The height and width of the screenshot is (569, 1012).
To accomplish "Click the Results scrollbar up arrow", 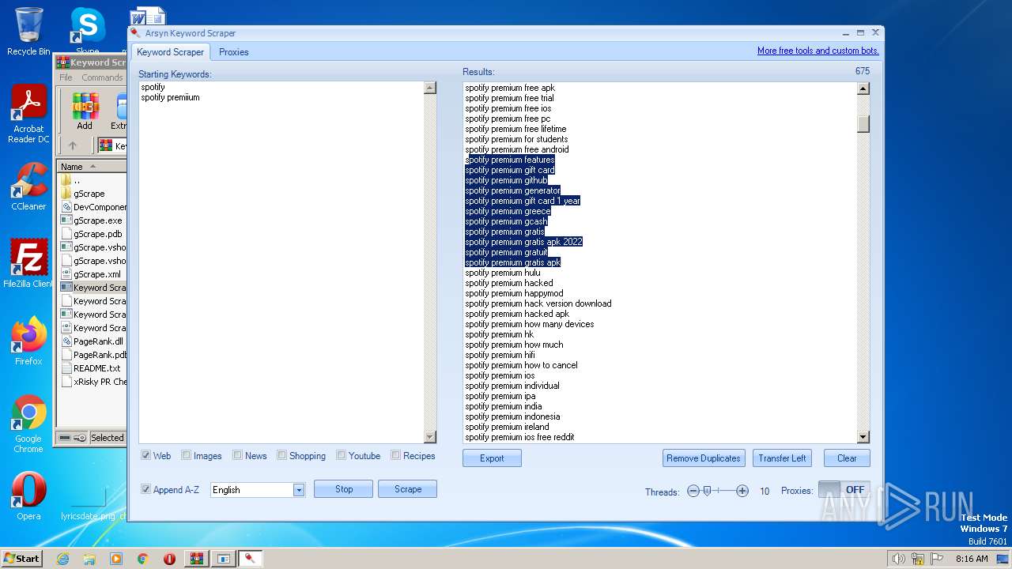I will tap(863, 89).
